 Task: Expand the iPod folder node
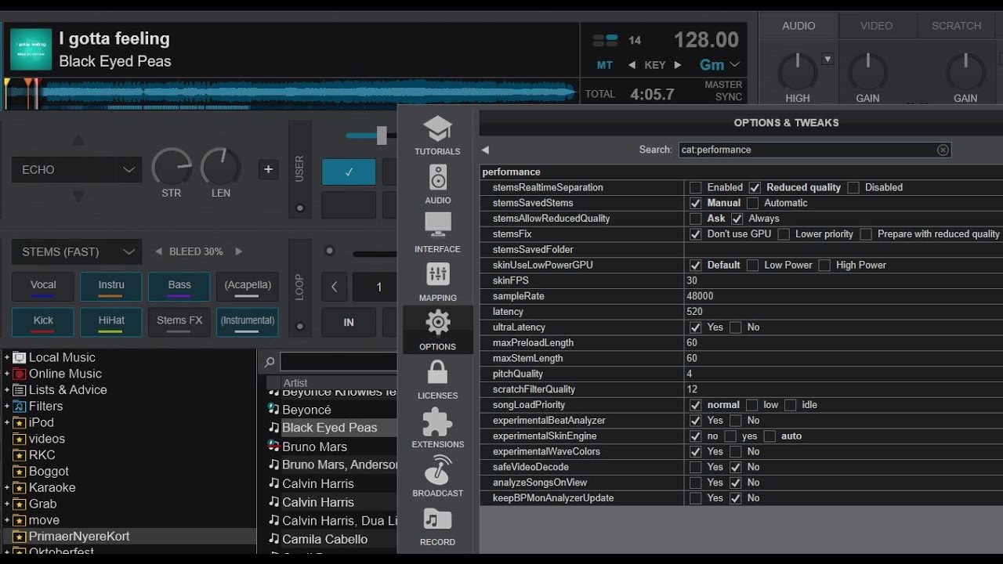tap(7, 422)
